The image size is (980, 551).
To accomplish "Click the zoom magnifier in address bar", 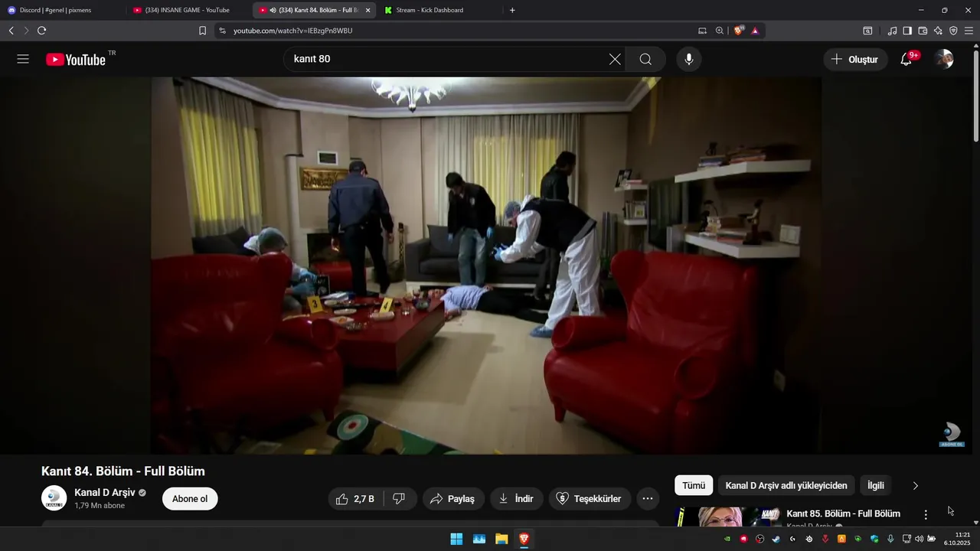I will click(x=720, y=31).
